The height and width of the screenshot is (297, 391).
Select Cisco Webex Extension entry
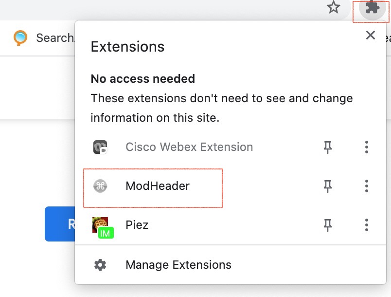(189, 147)
